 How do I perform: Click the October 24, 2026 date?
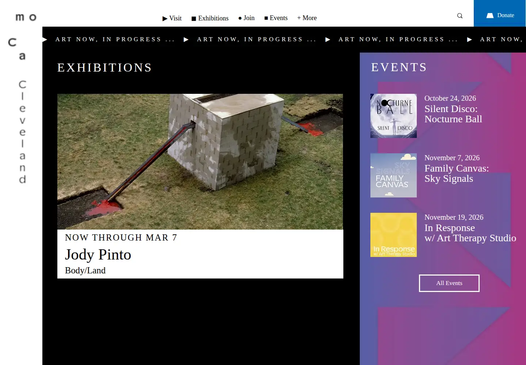pos(450,98)
